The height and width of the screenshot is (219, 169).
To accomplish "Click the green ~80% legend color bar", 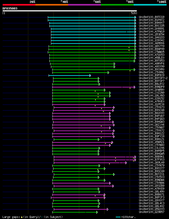I will coord(117,5).
